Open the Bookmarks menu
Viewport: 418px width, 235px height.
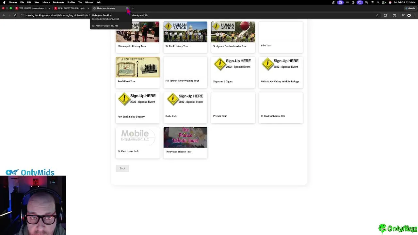58,2
